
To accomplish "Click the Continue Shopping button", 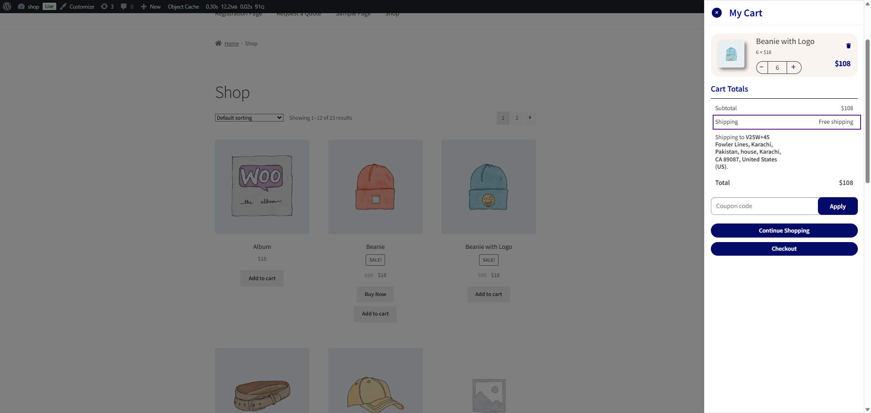I will coord(784,230).
